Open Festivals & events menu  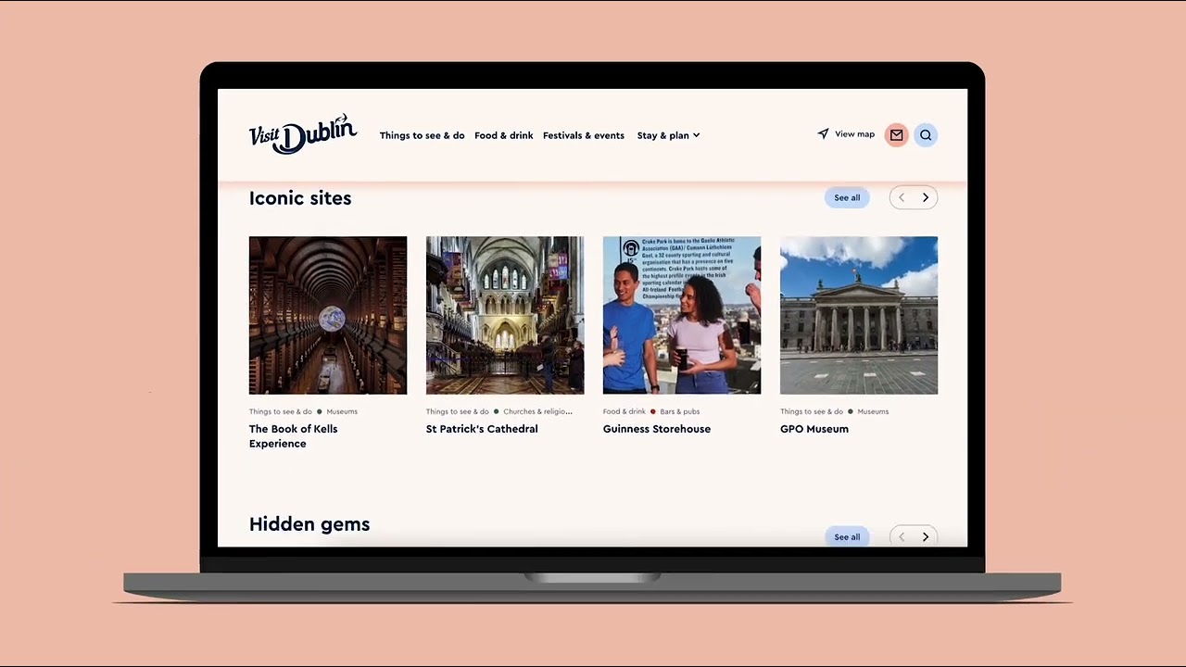pyautogui.click(x=584, y=135)
